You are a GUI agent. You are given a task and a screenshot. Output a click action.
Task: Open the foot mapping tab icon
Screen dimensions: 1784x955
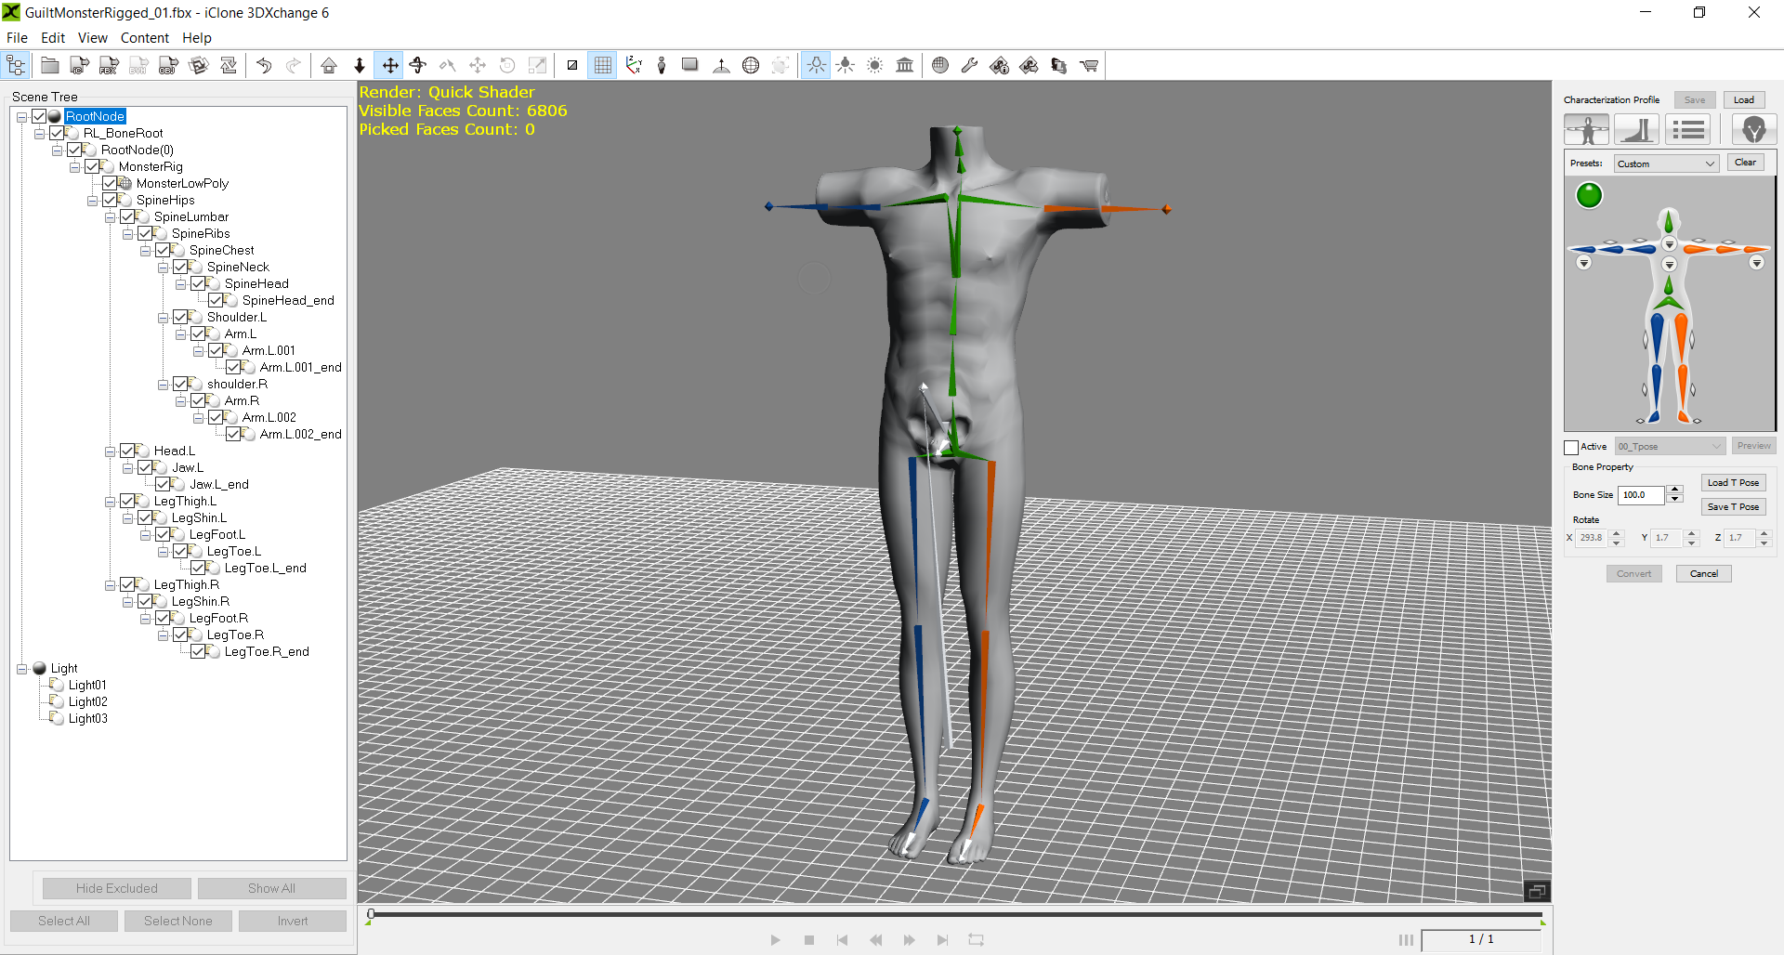[x=1637, y=129]
